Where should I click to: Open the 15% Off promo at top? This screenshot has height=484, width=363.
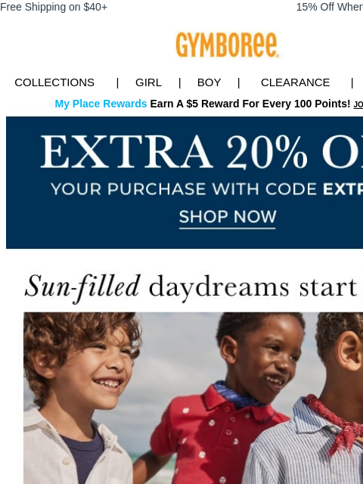point(330,7)
